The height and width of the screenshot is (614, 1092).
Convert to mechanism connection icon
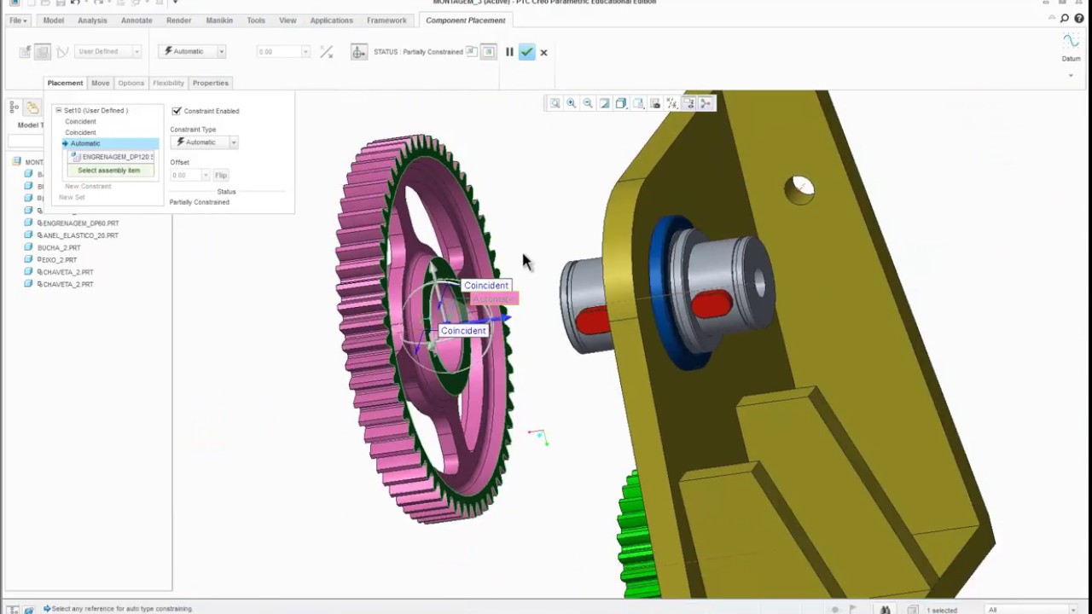(x=62, y=52)
